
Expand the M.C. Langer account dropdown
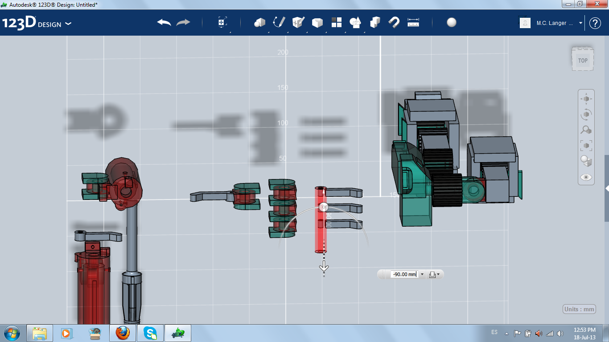(580, 23)
